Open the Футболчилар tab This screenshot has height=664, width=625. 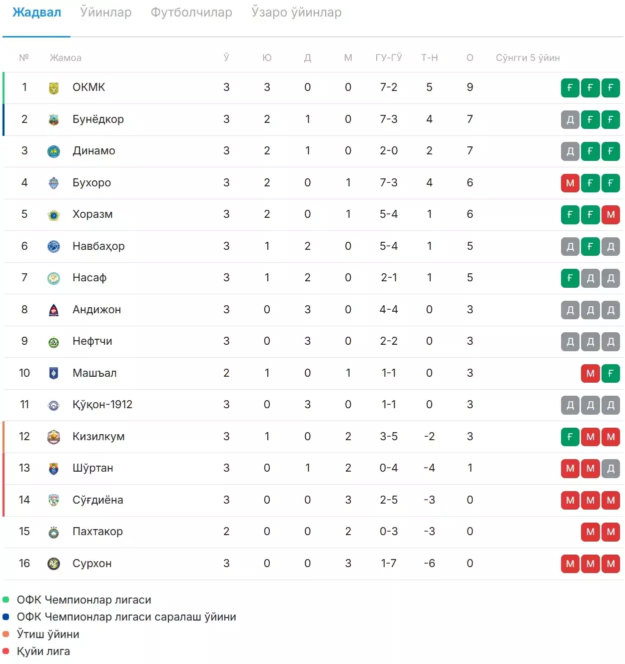[191, 12]
